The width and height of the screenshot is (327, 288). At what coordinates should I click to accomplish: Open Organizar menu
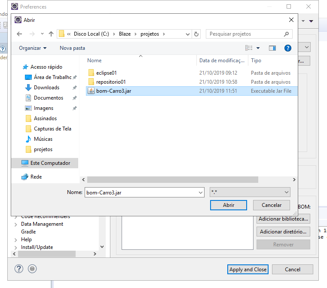pos(33,48)
